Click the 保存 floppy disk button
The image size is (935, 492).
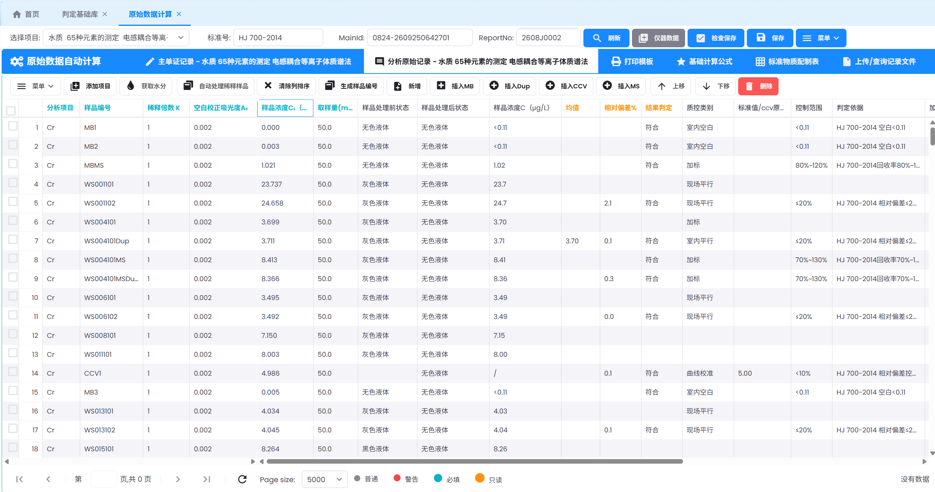coord(770,38)
